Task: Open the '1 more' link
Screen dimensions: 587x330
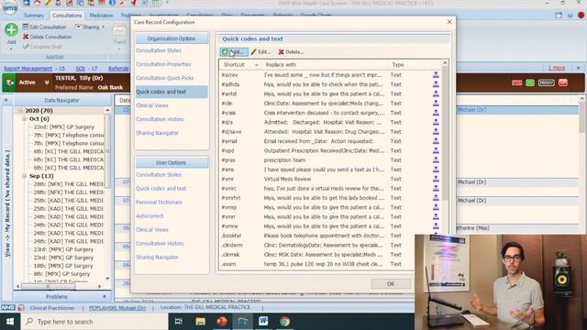Action: pyautogui.click(x=557, y=68)
